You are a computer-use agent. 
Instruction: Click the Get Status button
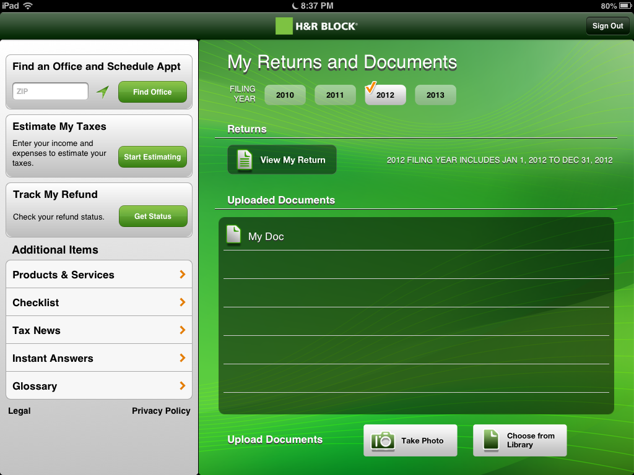coord(153,216)
